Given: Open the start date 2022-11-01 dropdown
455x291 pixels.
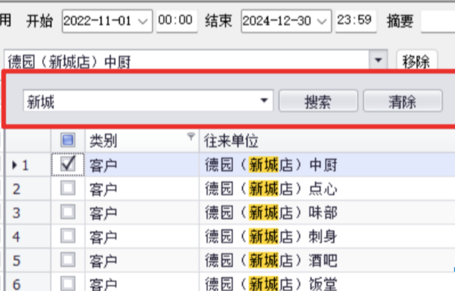Looking at the screenshot, I should click(142, 21).
